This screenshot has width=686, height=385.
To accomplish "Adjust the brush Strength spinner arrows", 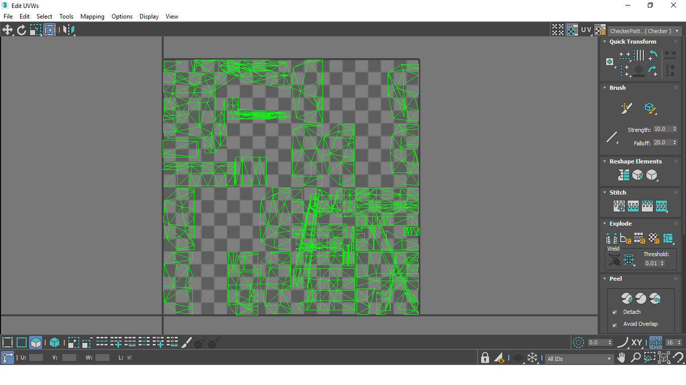I will 674,129.
